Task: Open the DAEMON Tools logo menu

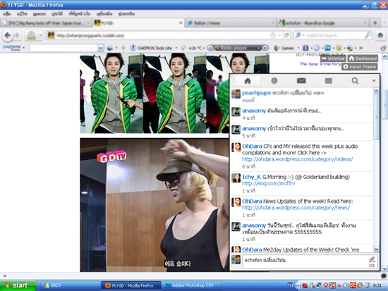Action: click(12, 48)
